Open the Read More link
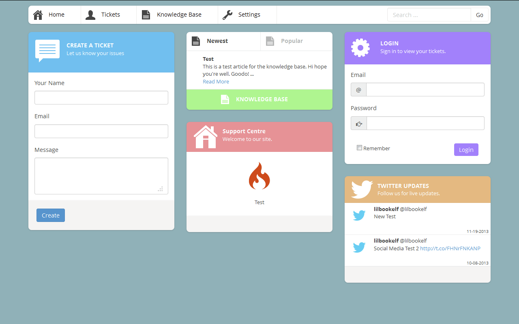 pos(216,81)
